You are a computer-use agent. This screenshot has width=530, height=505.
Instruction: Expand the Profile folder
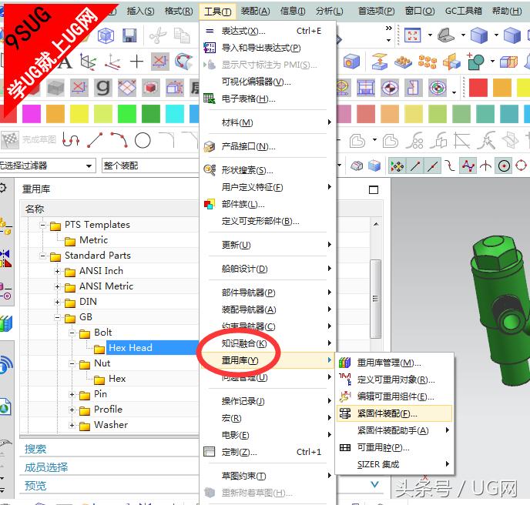pyautogui.click(x=72, y=410)
